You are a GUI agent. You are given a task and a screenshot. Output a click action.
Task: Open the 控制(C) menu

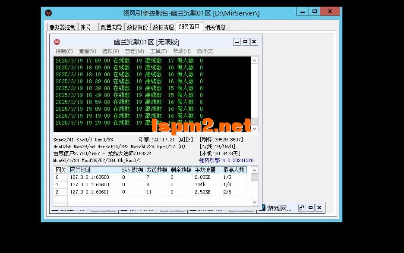pos(64,51)
